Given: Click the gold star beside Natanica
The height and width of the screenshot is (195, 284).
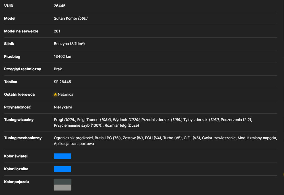Looking at the screenshot, I should [x=55, y=94].
